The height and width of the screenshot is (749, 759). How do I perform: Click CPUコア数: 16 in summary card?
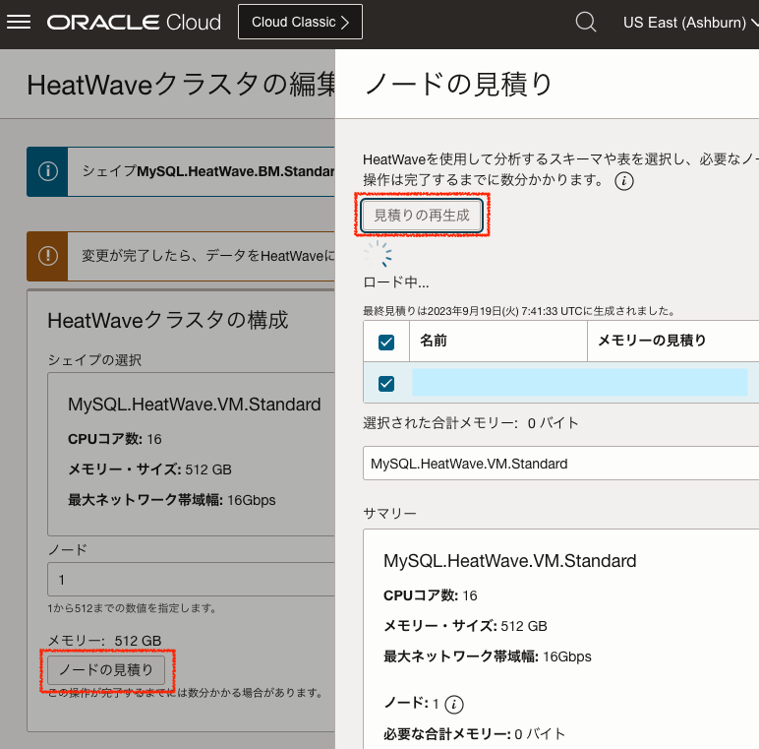pos(431,595)
